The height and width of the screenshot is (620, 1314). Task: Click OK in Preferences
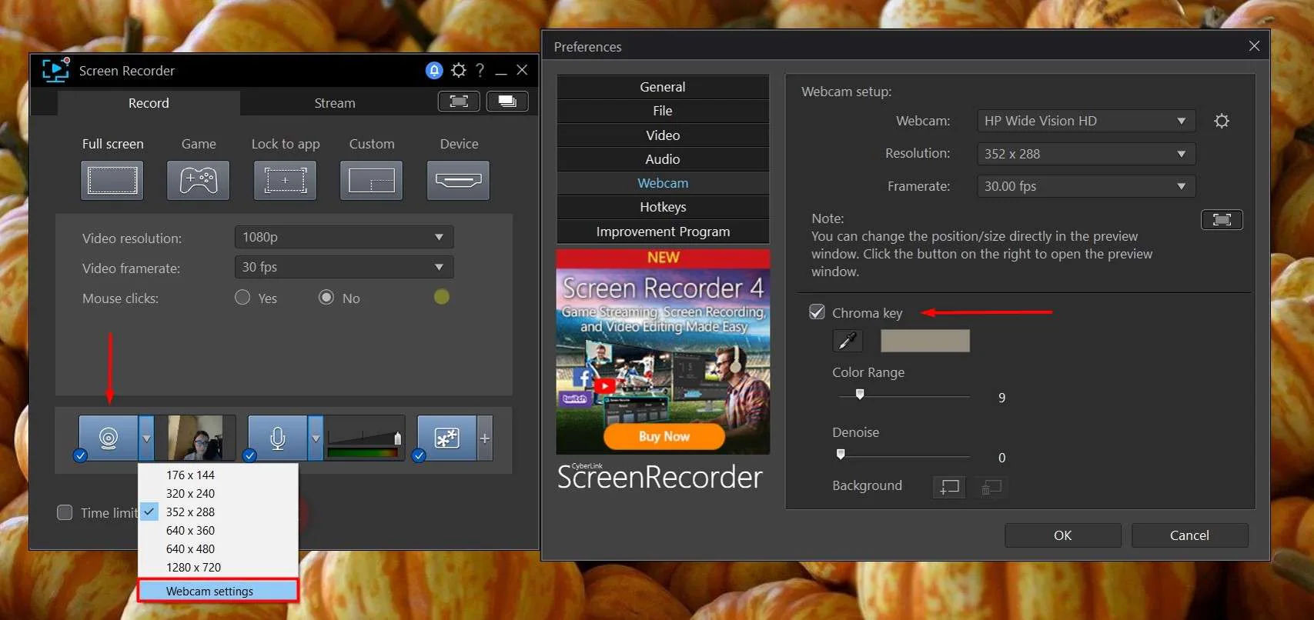1063,535
